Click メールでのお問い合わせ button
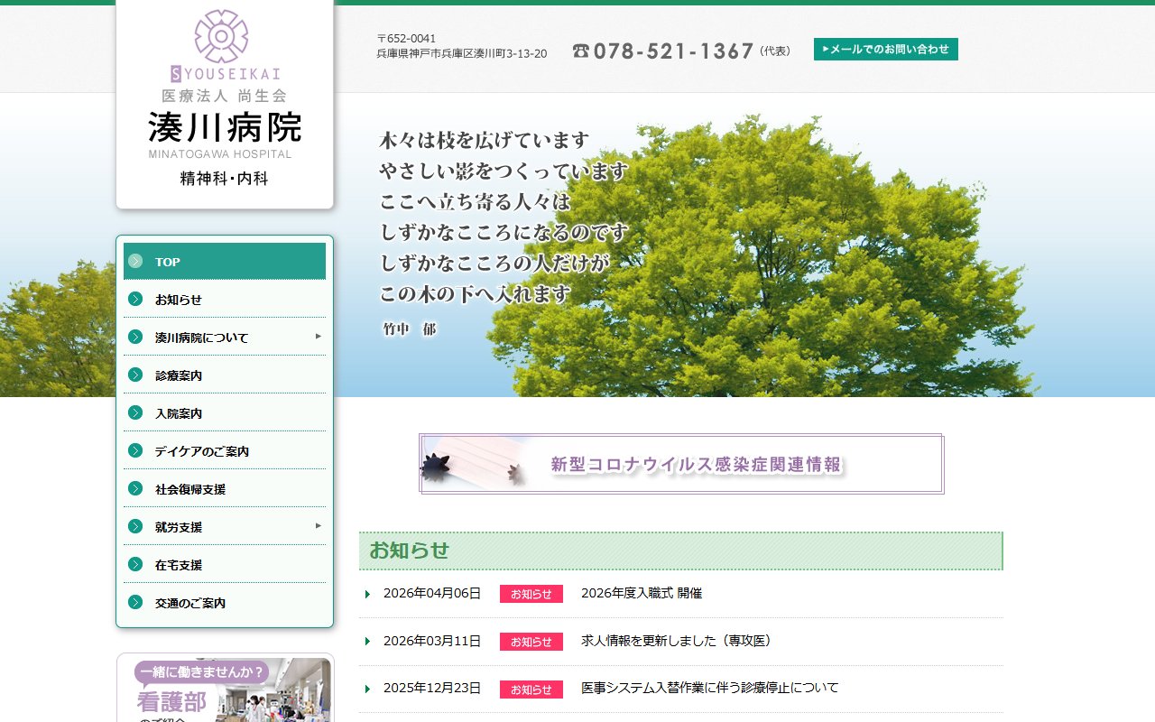1155x722 pixels. tap(885, 50)
